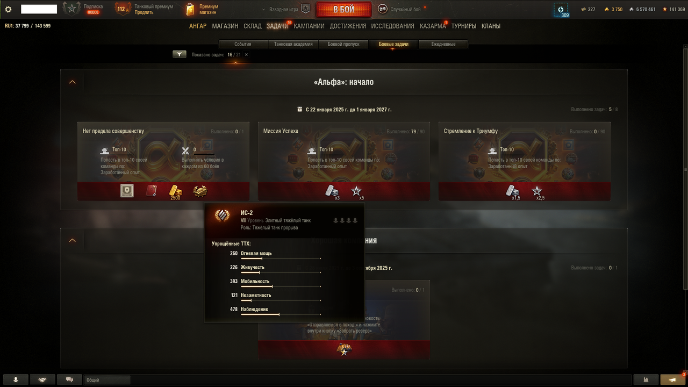Select the platoon game shield icon

tap(305, 9)
